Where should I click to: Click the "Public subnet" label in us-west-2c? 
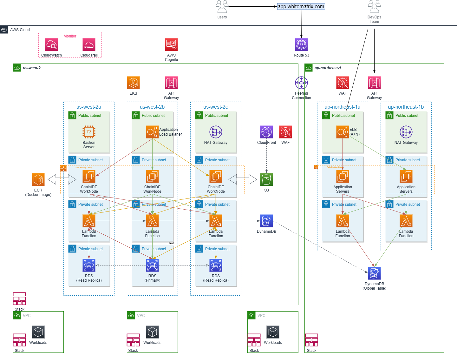click(x=217, y=116)
